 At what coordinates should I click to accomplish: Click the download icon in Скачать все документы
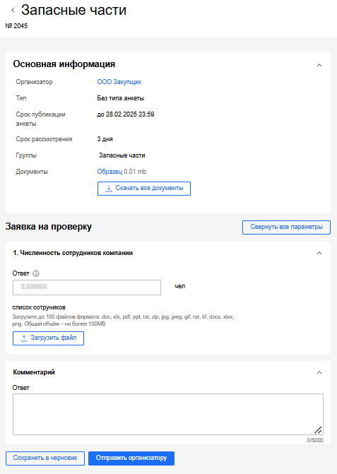tap(109, 189)
